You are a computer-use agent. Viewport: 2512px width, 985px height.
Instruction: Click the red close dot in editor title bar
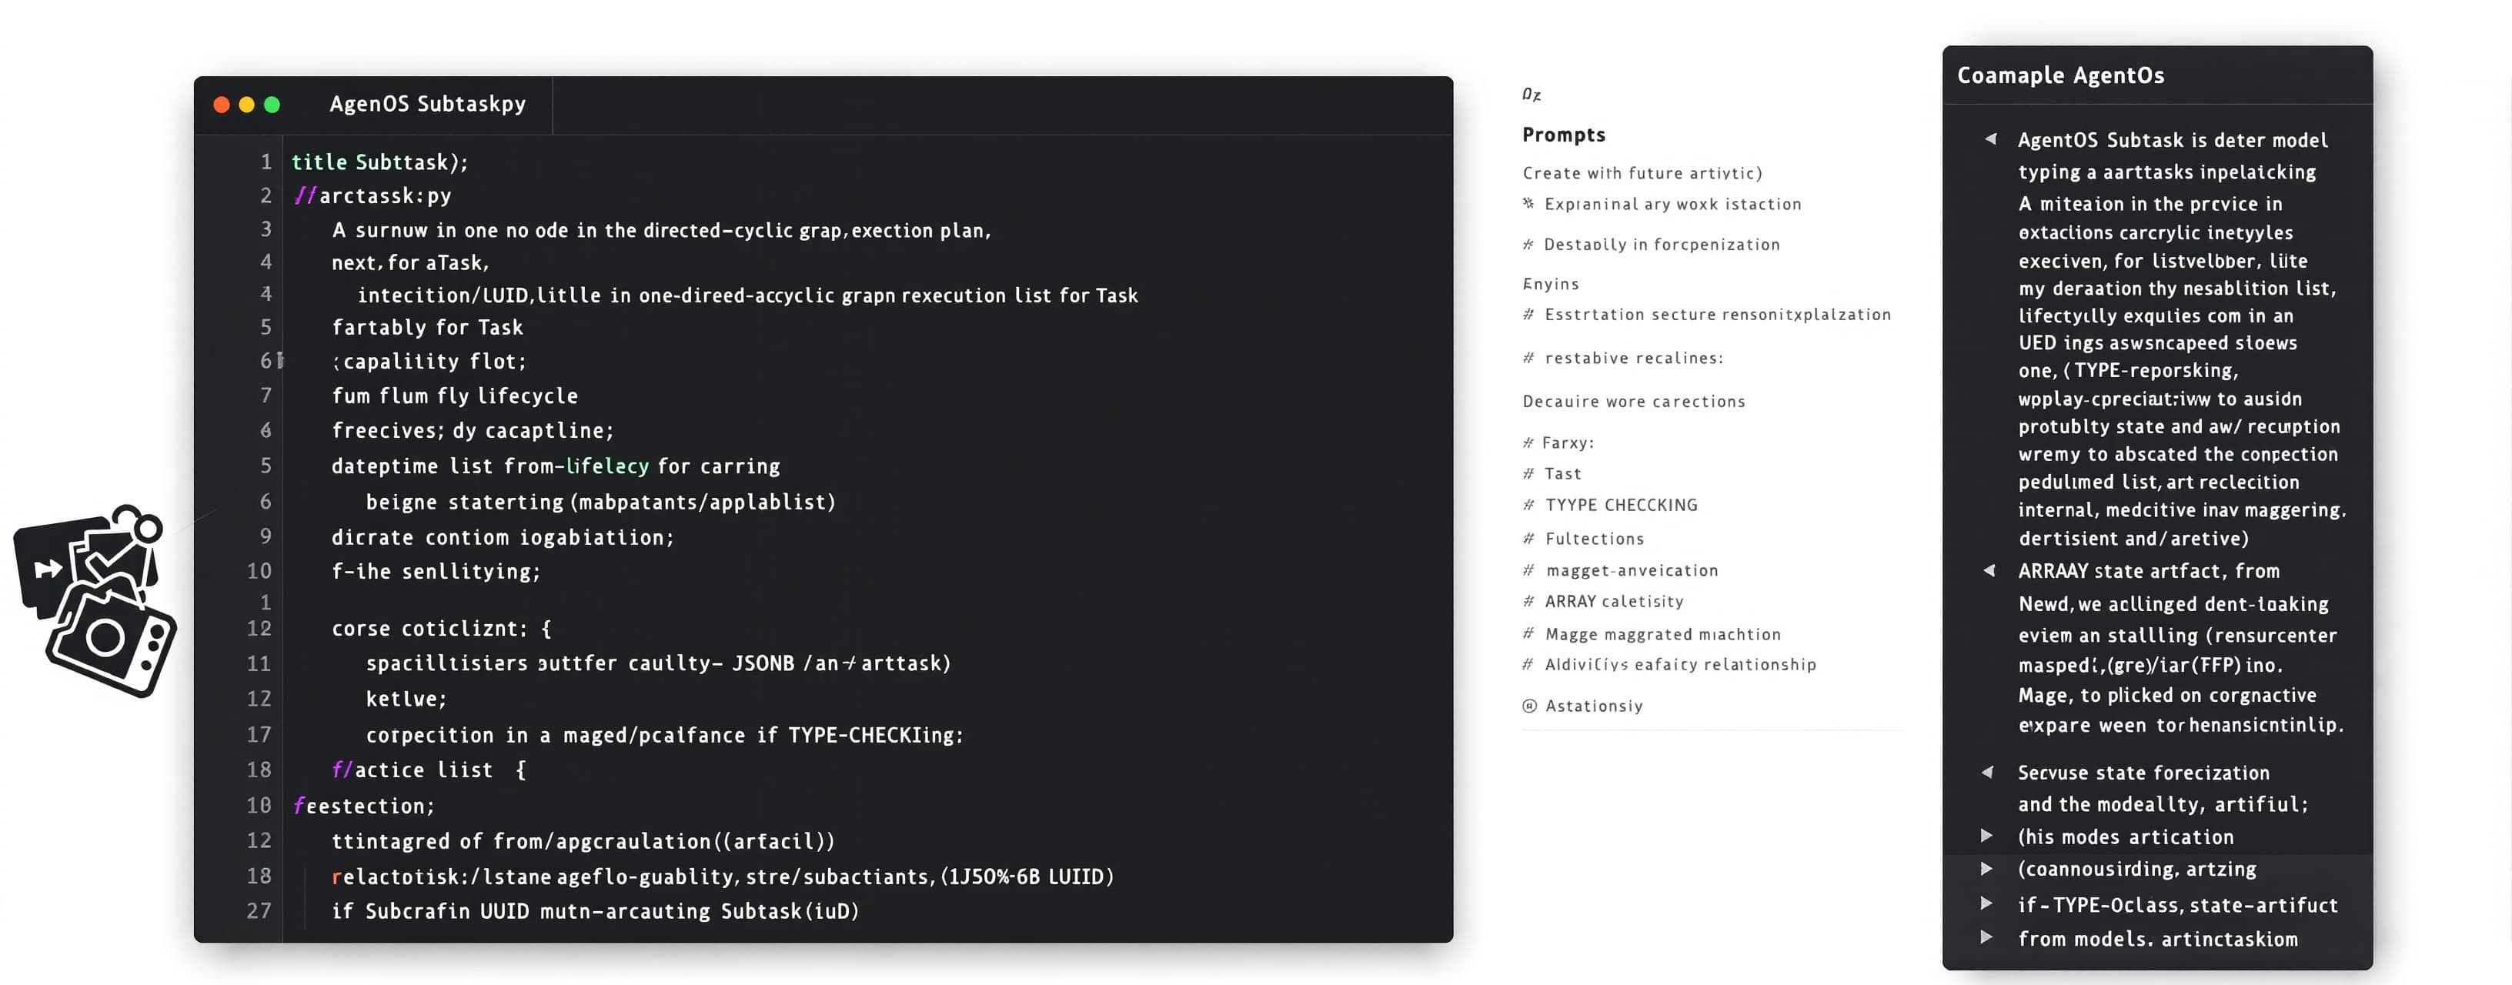tap(222, 105)
